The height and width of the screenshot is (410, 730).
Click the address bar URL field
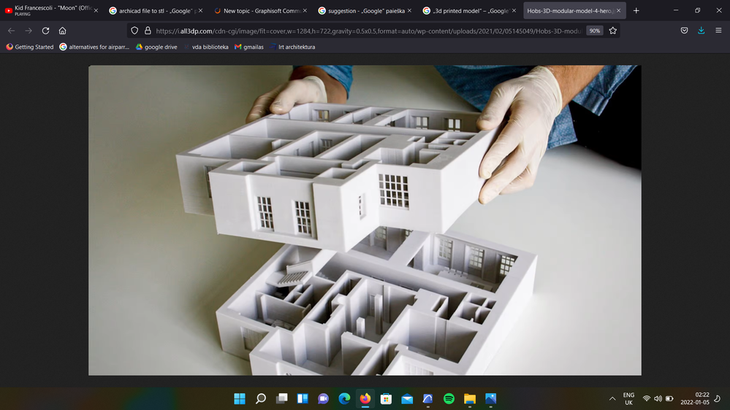click(x=368, y=31)
